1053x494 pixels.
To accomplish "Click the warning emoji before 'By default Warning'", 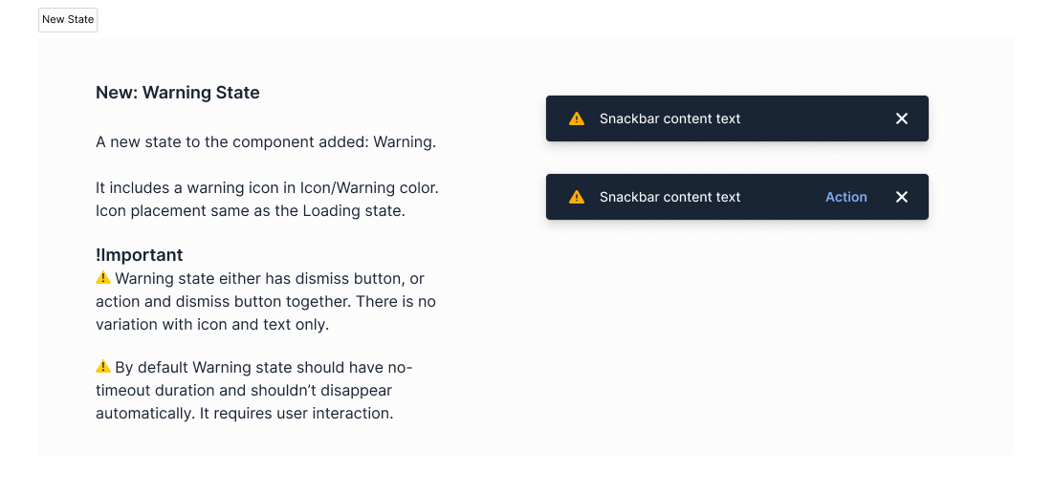I will (102, 367).
